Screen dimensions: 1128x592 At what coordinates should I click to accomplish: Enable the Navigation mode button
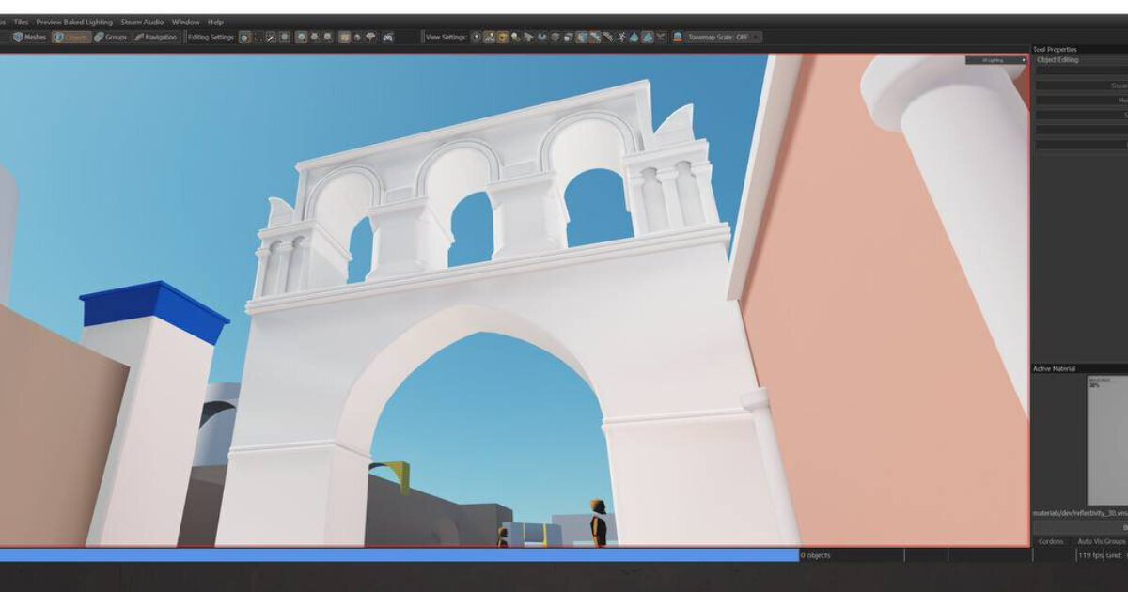[x=155, y=38]
